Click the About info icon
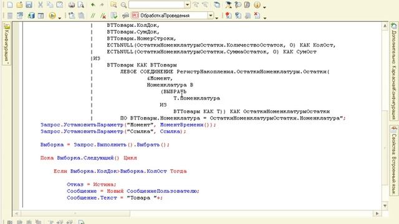Viewport: 399px width, 224px height. click(x=257, y=4)
